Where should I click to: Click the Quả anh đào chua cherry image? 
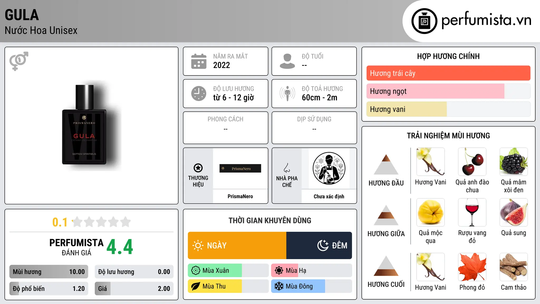(x=472, y=162)
